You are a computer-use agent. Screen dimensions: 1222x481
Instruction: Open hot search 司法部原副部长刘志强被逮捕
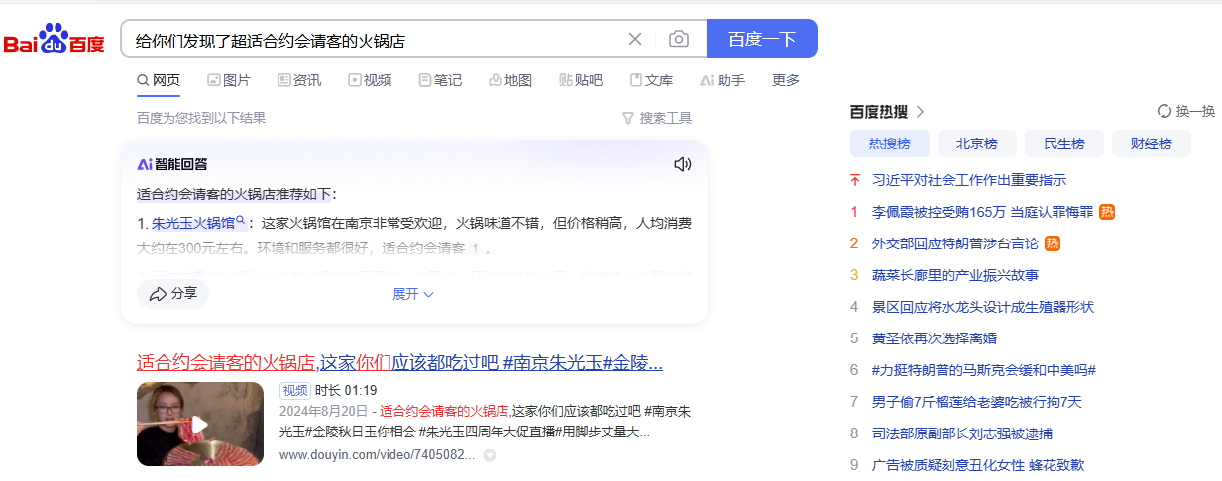pyautogui.click(x=962, y=433)
